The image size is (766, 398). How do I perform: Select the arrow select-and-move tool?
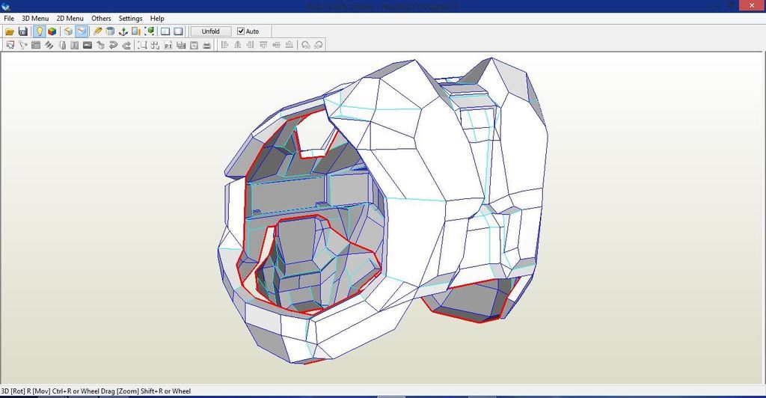tap(10, 45)
